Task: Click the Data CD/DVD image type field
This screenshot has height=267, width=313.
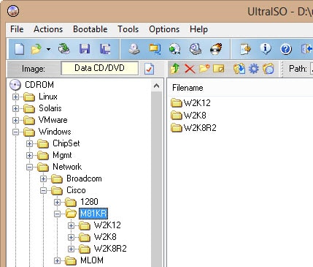Action: [x=99, y=68]
